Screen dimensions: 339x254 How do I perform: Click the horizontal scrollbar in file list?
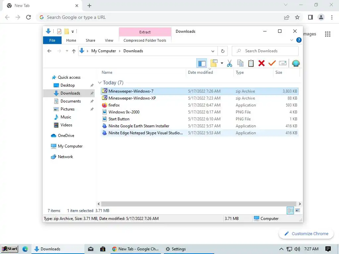coord(199,204)
